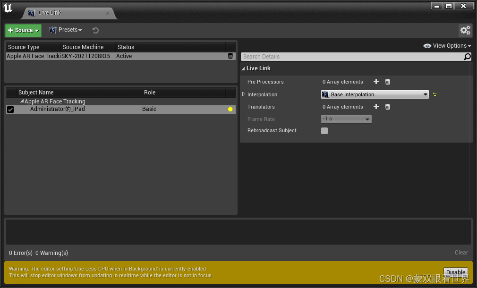Select the Administrator的_iPad subject row
This screenshot has width=477, height=288.
(x=120, y=109)
